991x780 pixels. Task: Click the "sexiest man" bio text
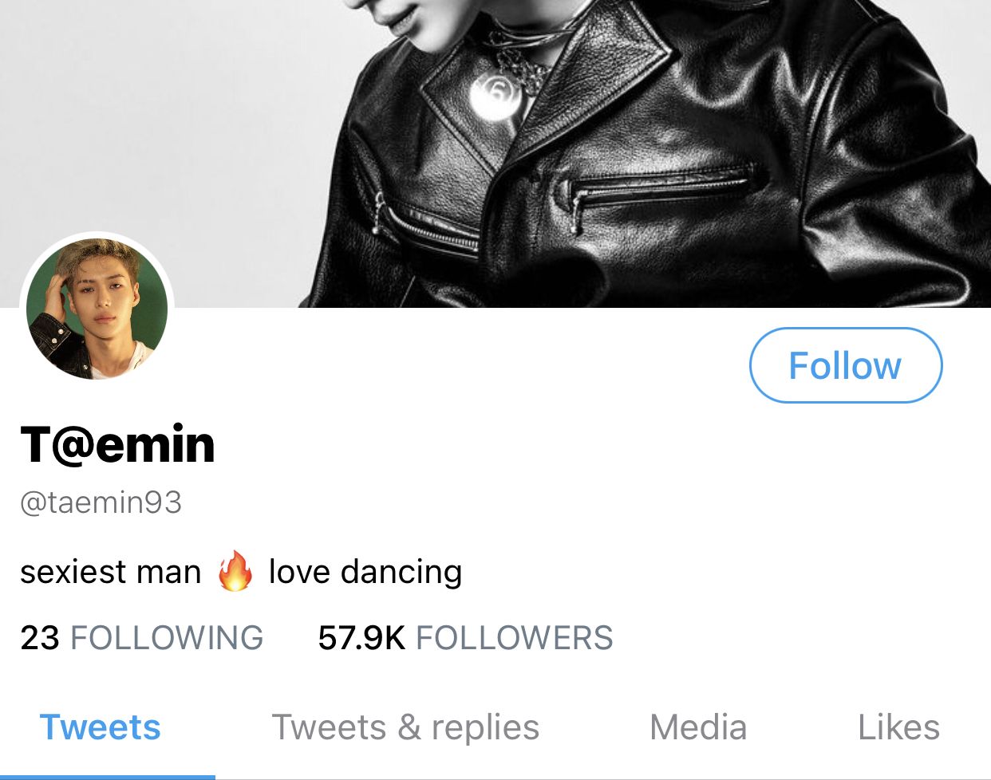tap(111, 572)
